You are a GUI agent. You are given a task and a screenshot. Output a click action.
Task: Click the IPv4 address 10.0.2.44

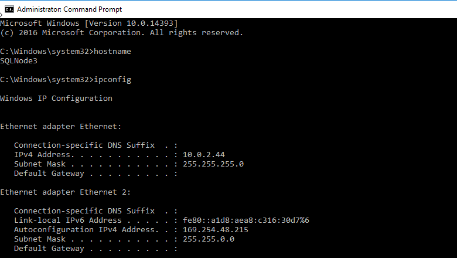pyautogui.click(x=204, y=155)
